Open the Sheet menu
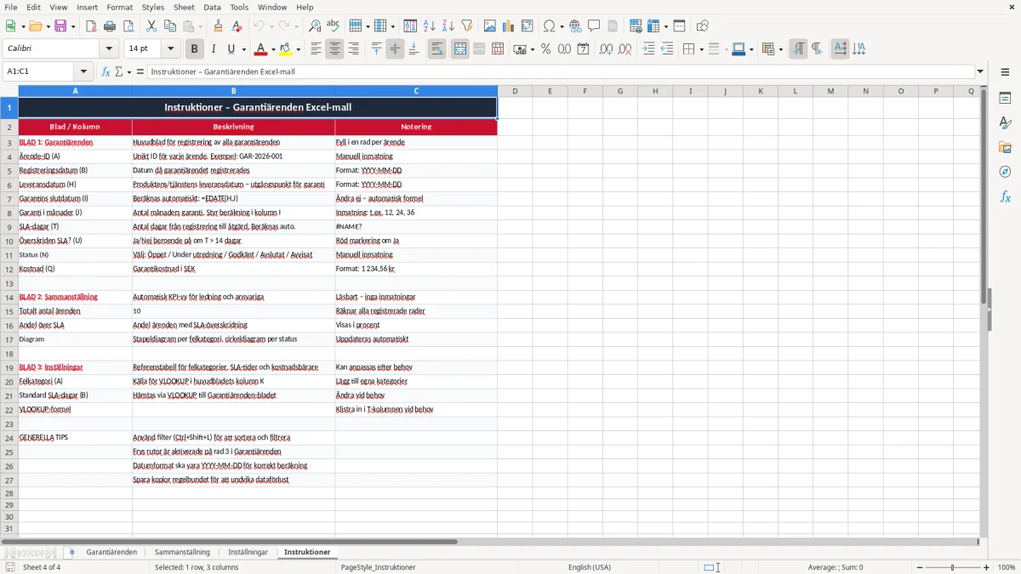The width and height of the screenshot is (1021, 574). pos(184,7)
